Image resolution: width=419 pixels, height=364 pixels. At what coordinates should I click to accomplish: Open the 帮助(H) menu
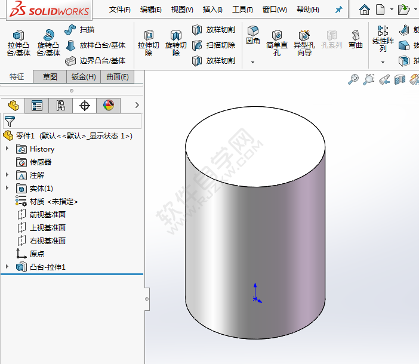click(x=308, y=10)
